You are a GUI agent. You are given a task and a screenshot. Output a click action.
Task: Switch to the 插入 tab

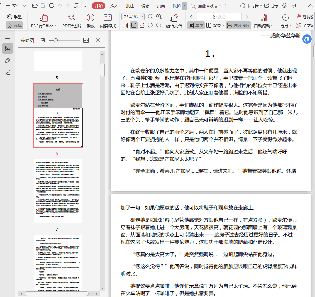pyautogui.click(x=114, y=6)
